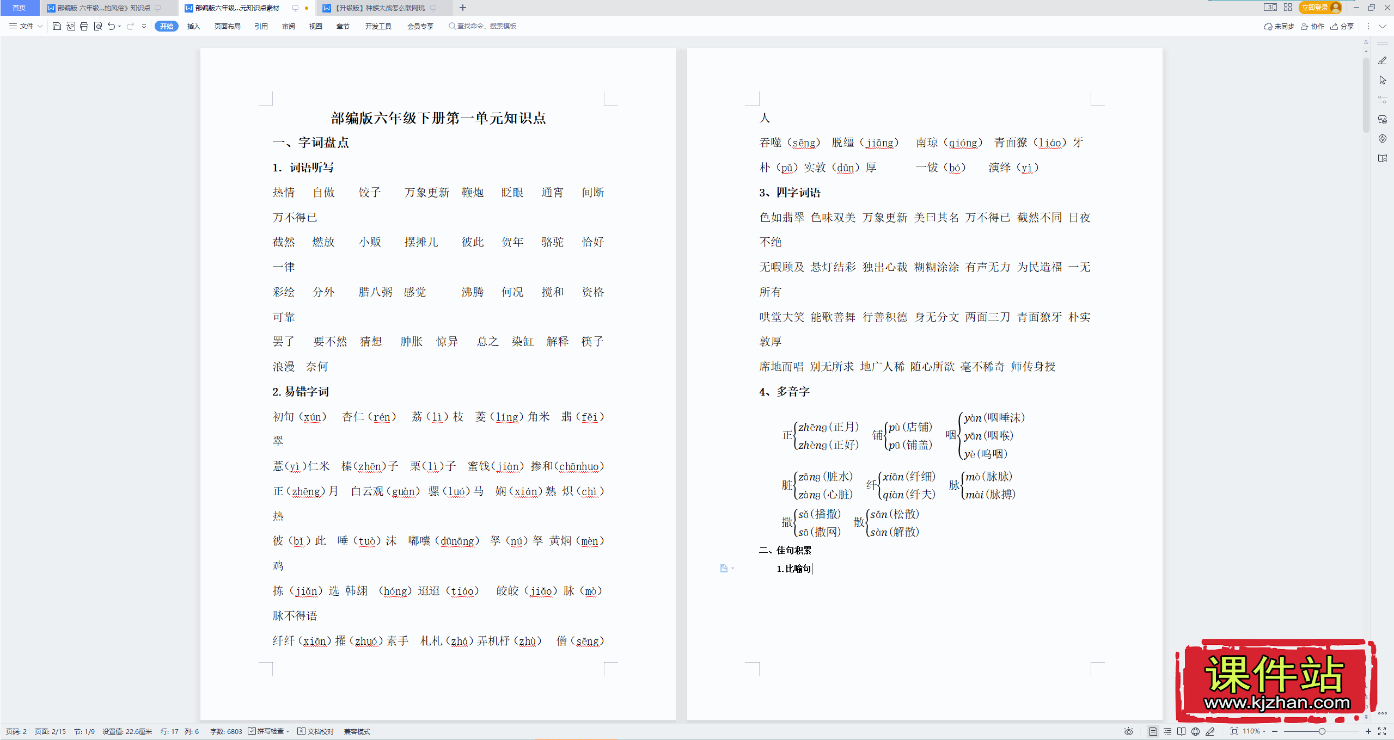Click the paragraph layout icon beside 比喻句
This screenshot has width=1394, height=740.
pyautogui.click(x=724, y=569)
